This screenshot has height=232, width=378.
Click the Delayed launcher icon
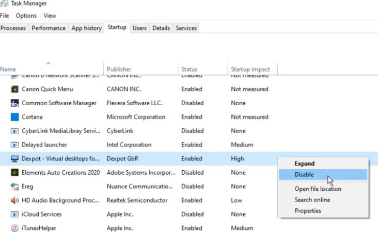14,145
